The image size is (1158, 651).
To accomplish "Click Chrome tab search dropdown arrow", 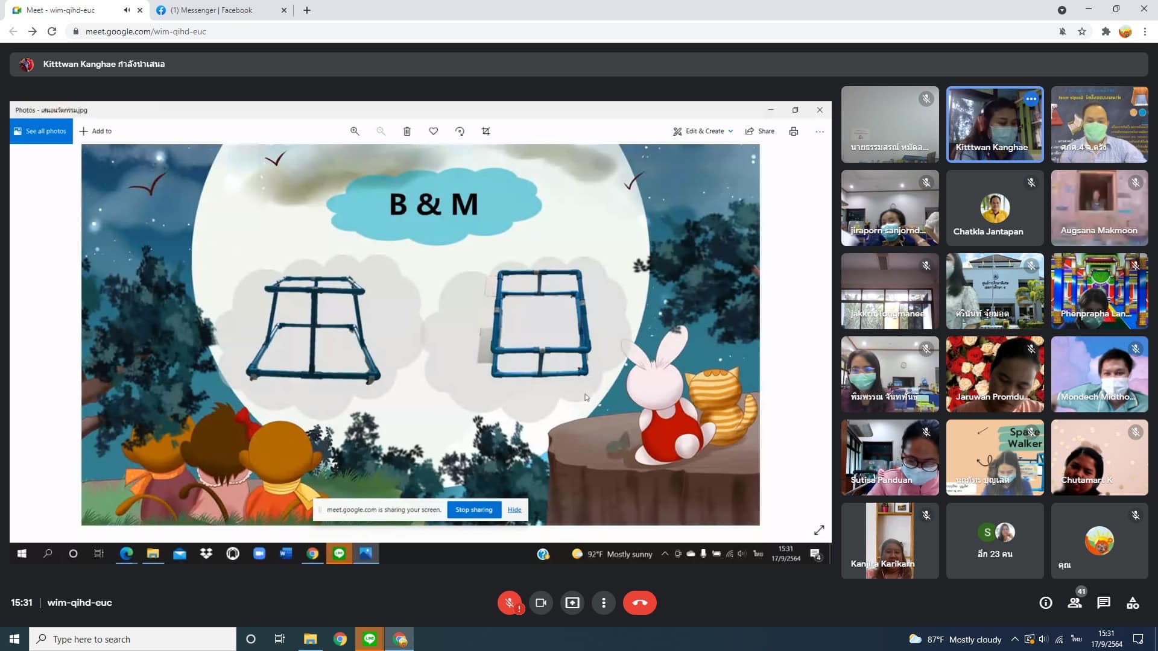I will coord(1062,10).
